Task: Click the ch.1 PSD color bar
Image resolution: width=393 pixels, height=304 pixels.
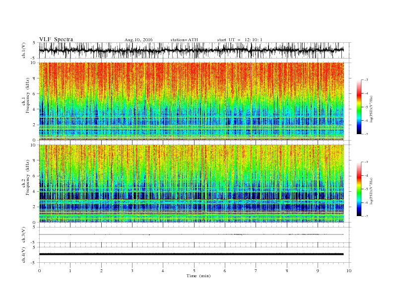Action: [x=359, y=107]
